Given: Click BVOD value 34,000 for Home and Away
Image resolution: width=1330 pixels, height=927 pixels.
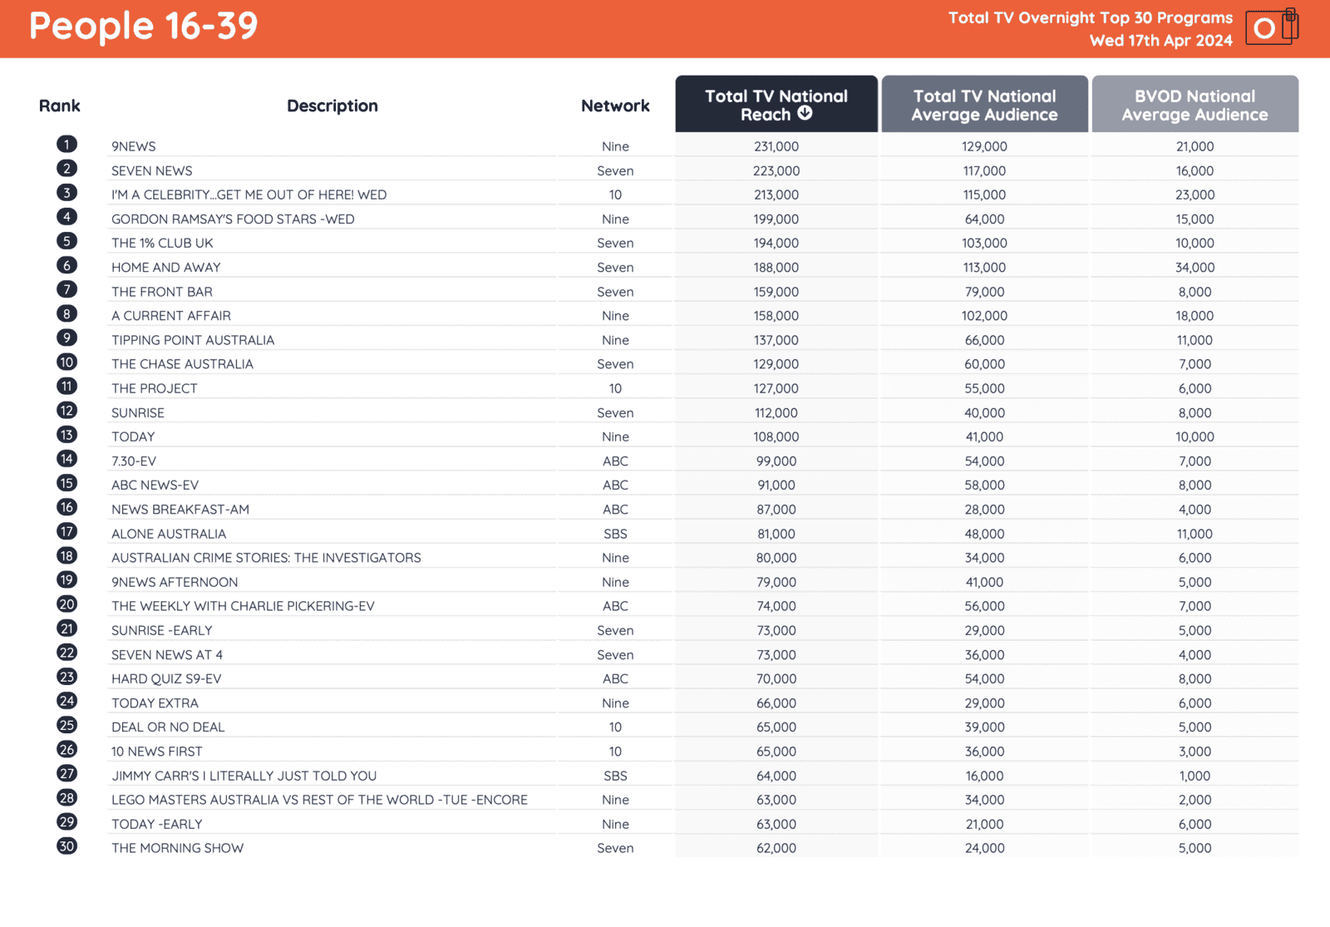Looking at the screenshot, I should pos(1195,267).
